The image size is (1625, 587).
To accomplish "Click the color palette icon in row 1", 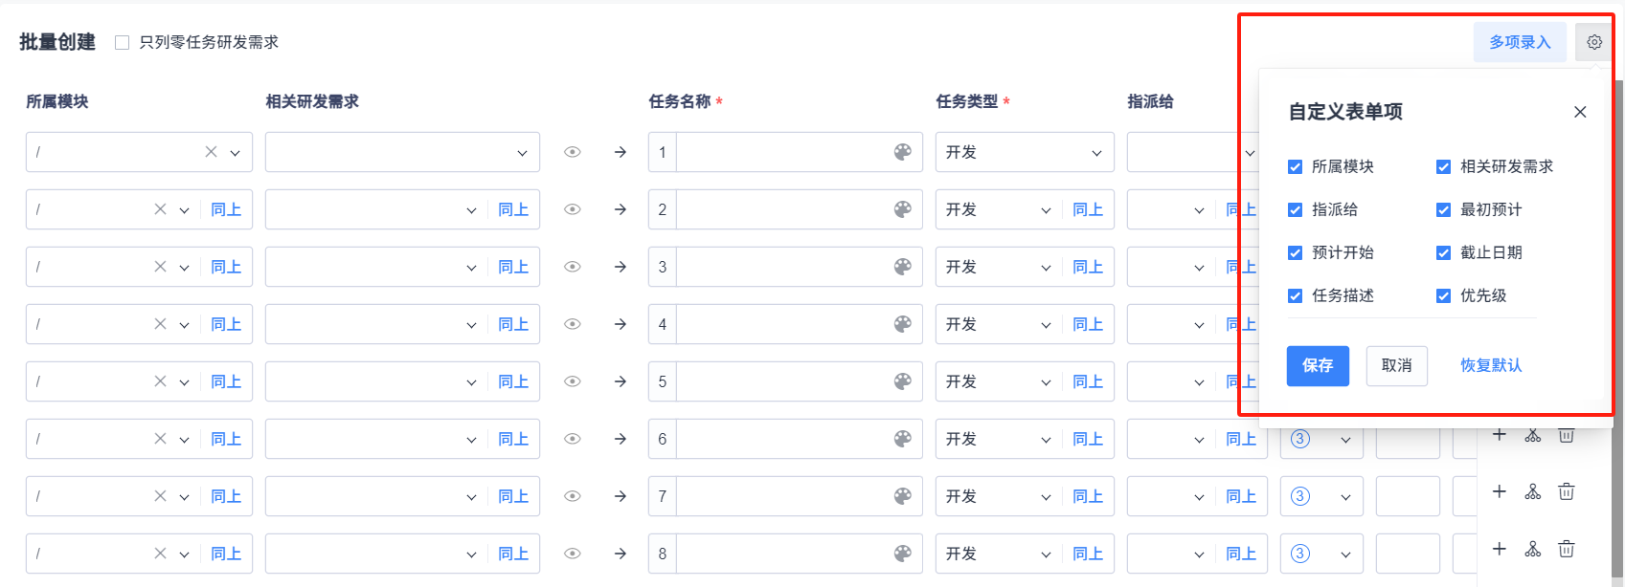I will 902,152.
